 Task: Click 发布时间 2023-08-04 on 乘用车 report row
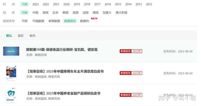point(178,73)
